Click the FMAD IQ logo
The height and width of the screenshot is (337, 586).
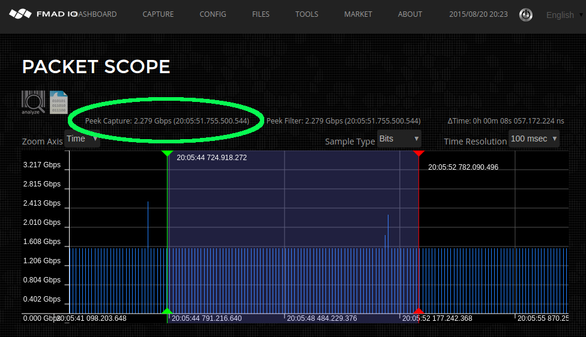click(42, 14)
